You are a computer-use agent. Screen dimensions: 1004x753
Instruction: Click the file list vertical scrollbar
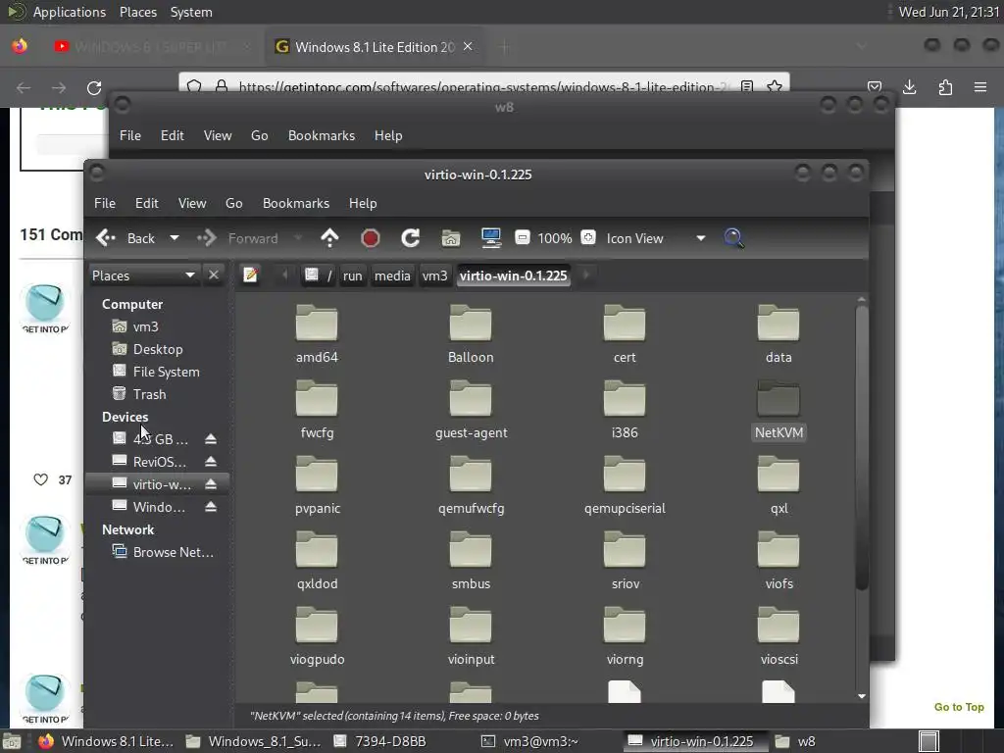pos(862,448)
